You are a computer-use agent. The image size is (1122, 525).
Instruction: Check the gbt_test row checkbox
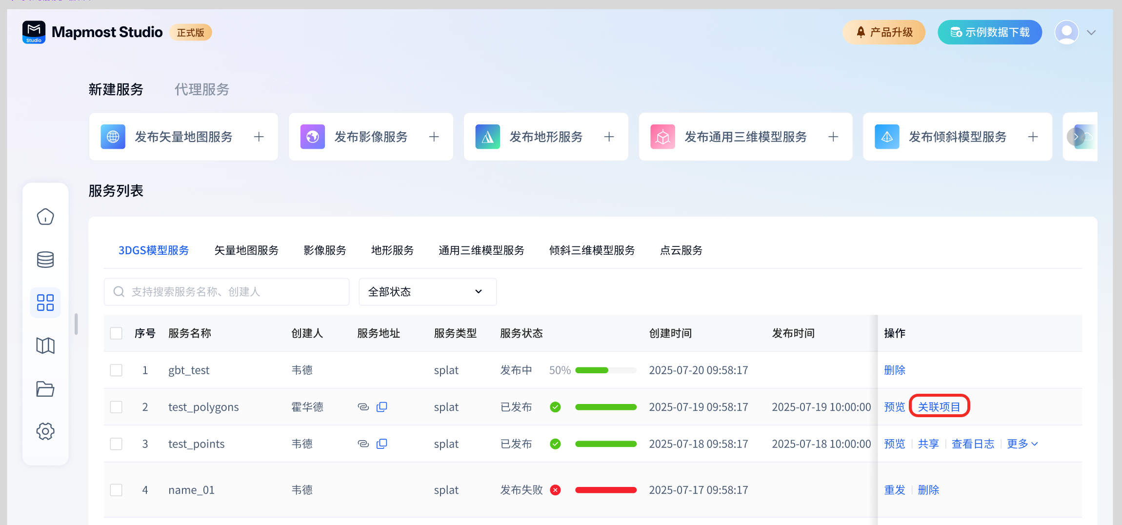pos(116,370)
